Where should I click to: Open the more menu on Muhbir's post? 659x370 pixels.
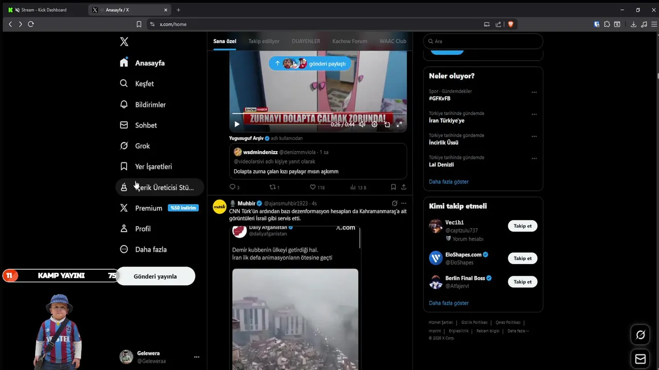404,203
